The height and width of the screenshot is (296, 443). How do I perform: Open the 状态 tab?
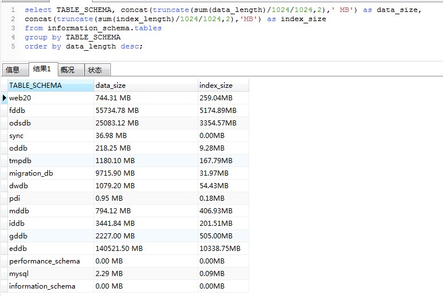(95, 70)
